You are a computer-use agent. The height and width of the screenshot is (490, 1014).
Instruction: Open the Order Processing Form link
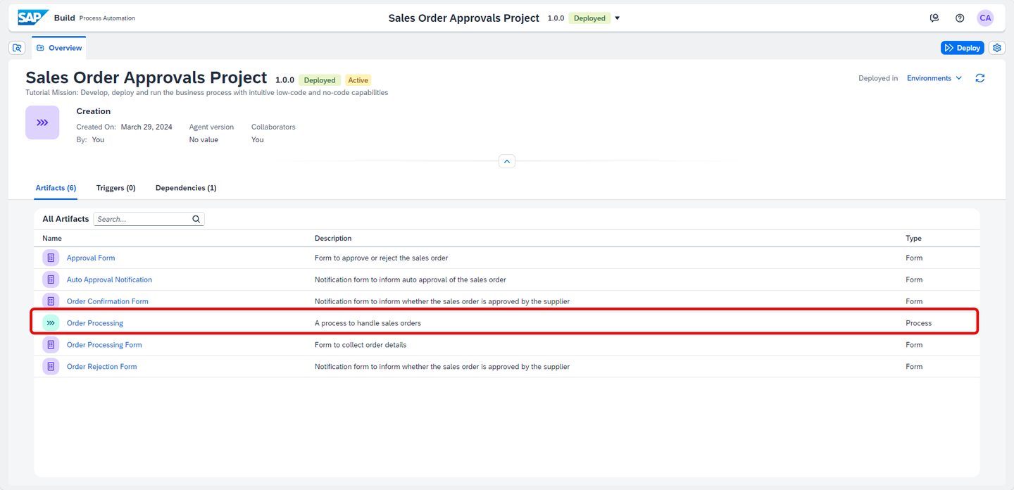pos(104,345)
